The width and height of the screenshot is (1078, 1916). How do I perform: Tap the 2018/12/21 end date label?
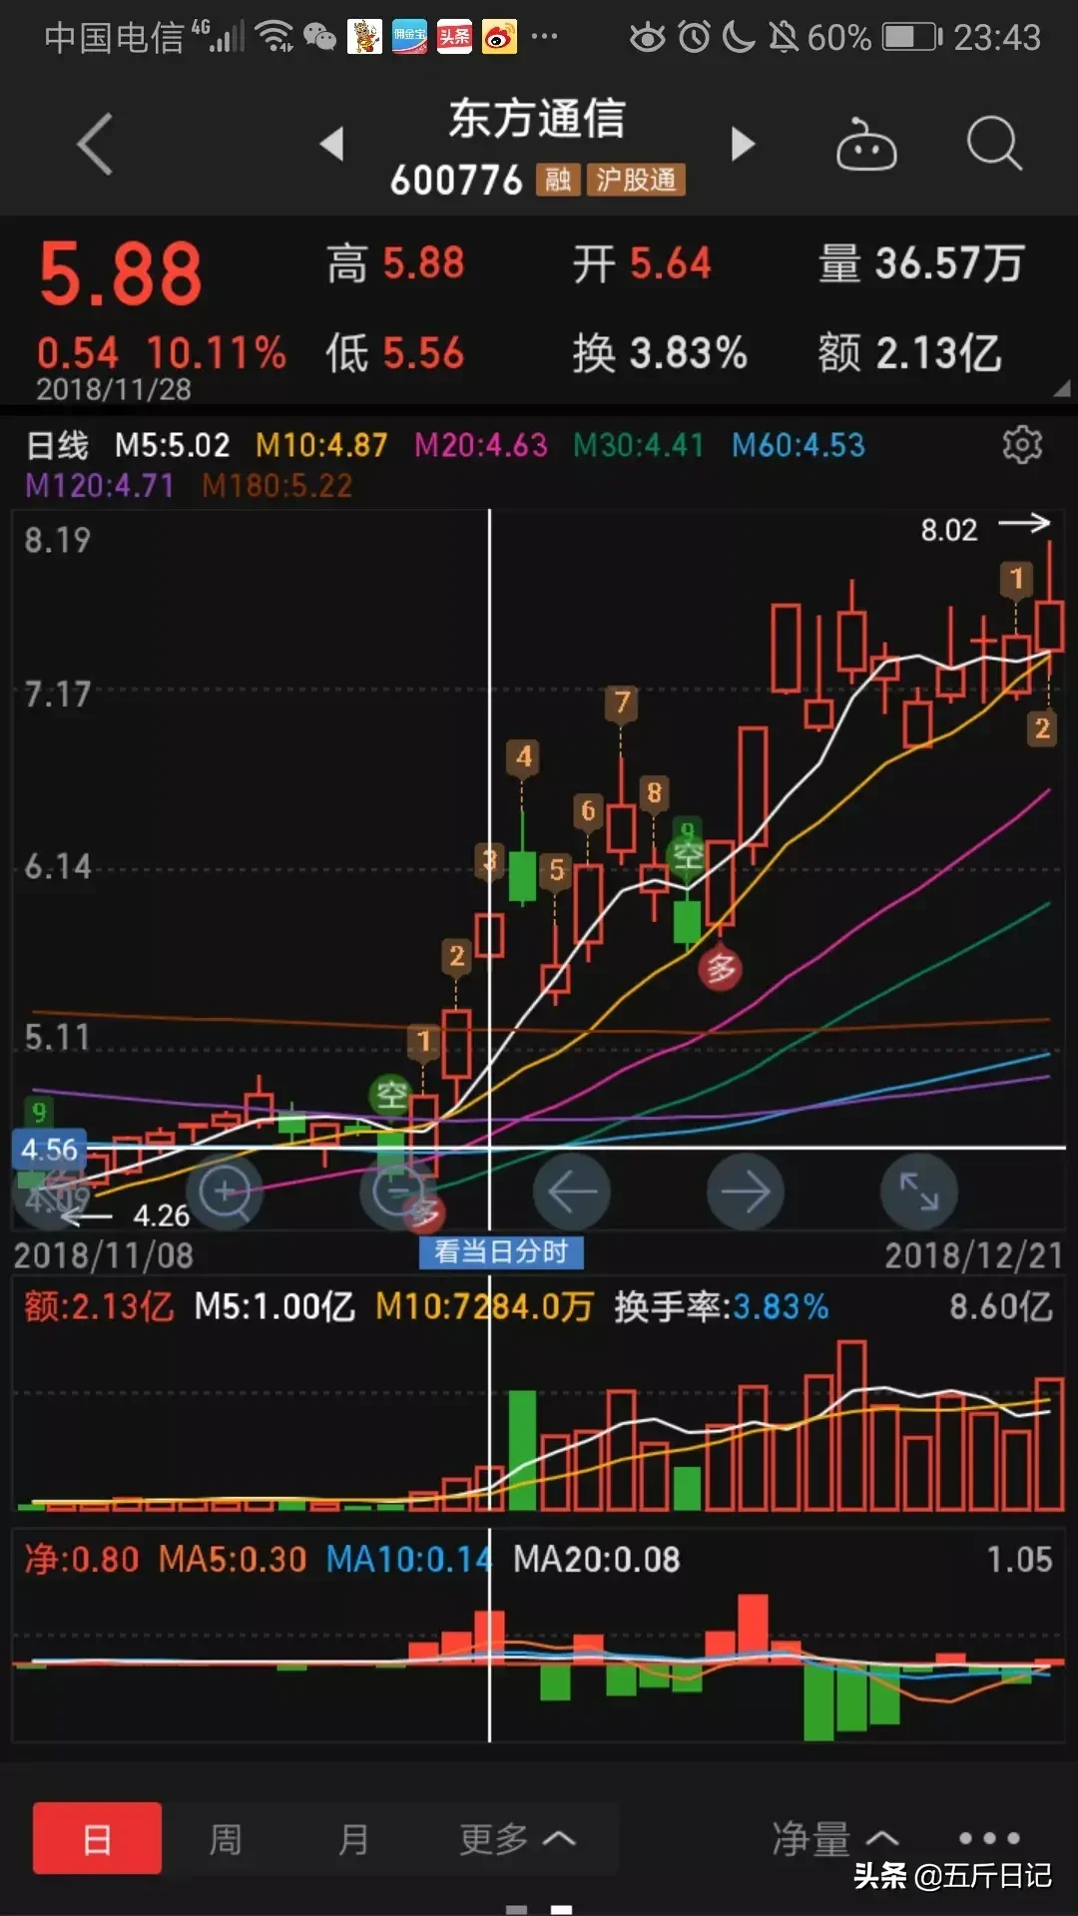(x=974, y=1255)
